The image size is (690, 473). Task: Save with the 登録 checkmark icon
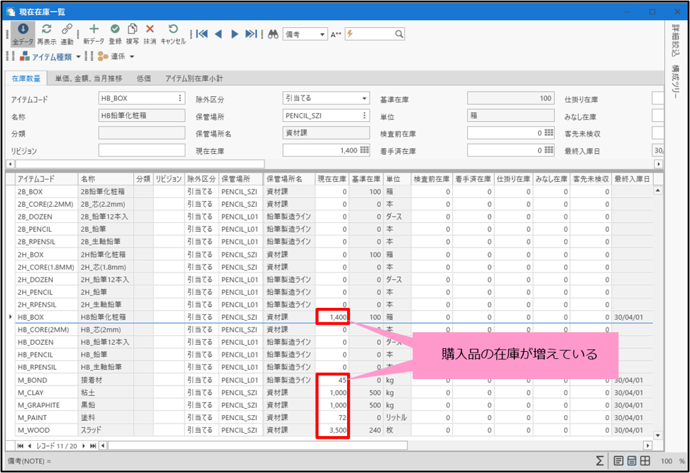(115, 29)
